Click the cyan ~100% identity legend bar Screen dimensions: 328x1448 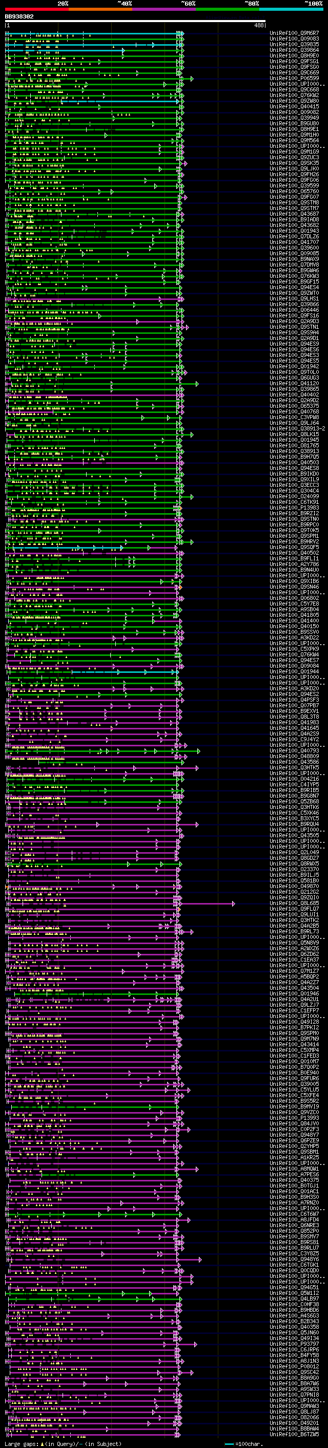coord(291,9)
